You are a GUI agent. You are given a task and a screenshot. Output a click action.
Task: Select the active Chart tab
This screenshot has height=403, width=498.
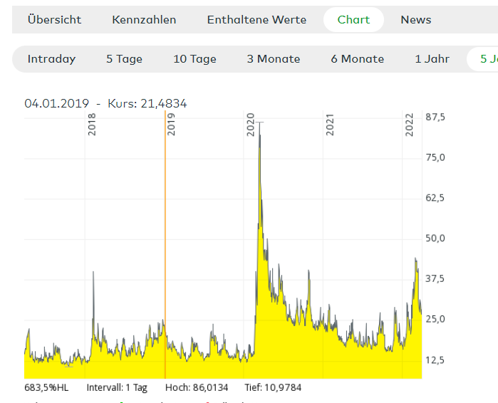353,20
